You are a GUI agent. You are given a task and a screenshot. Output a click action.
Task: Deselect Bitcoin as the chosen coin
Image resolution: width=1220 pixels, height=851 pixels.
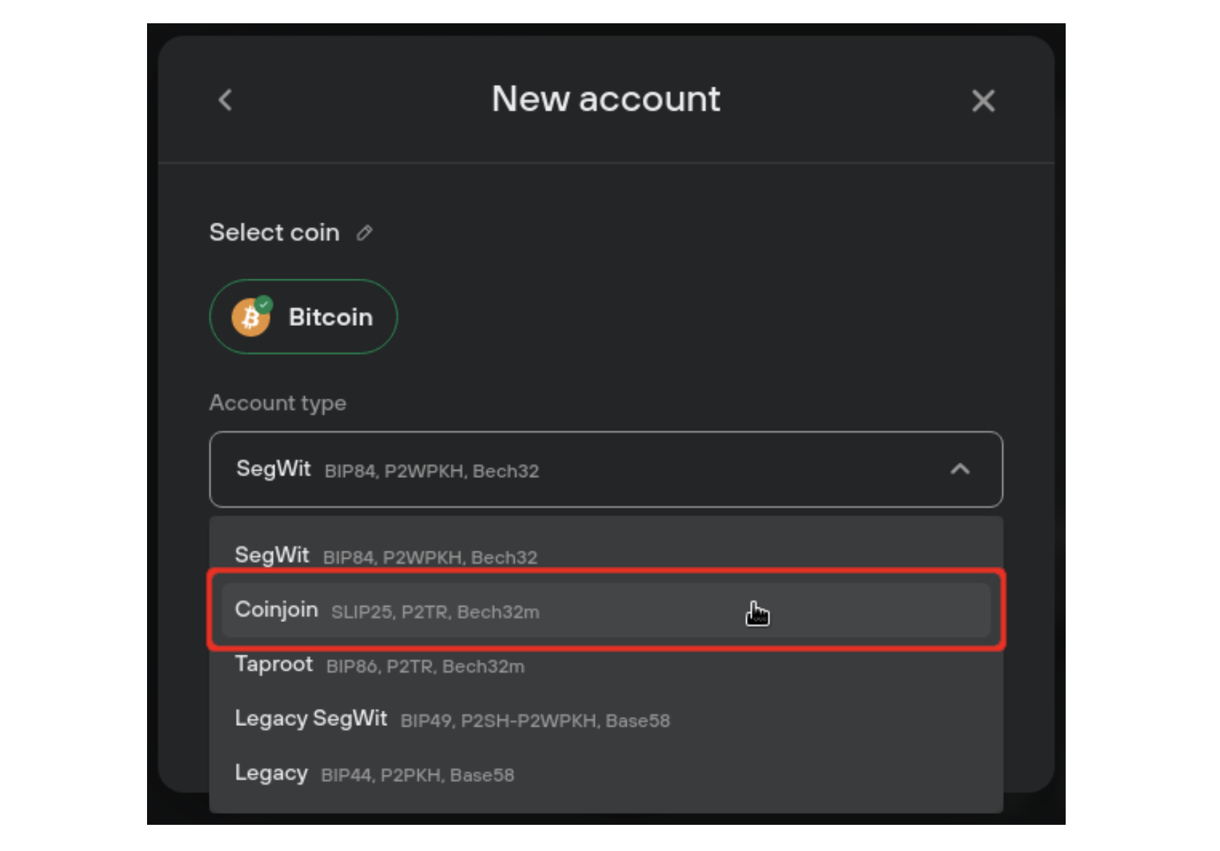coord(303,317)
